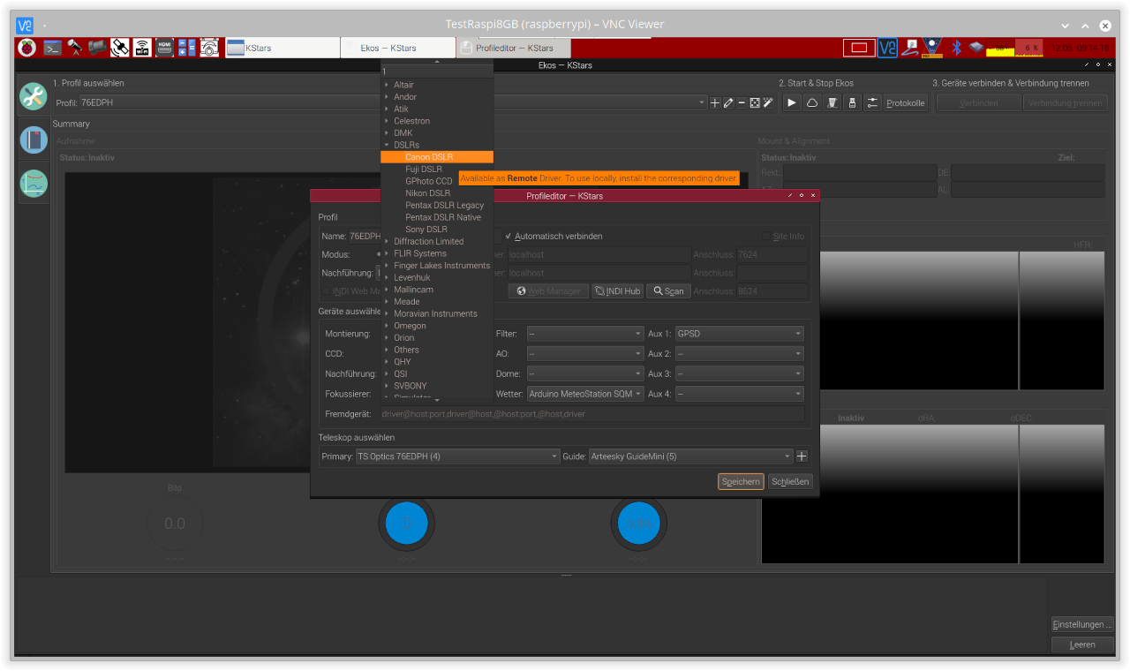Open the Ekos analyze chart icon

point(34,183)
